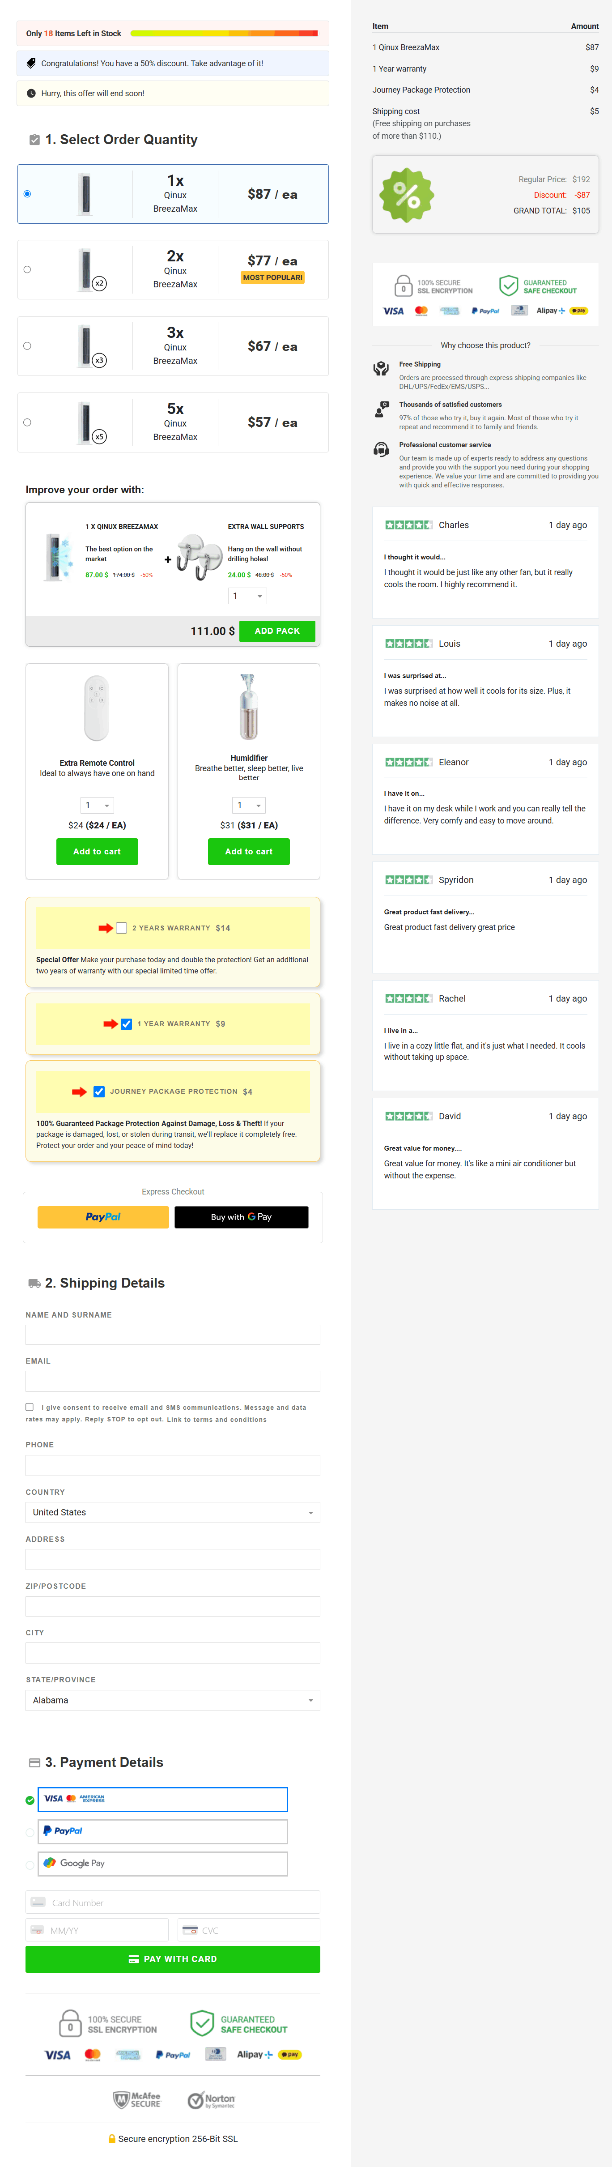Click the Free Shipping hands-box icon
The height and width of the screenshot is (2167, 612).
pyautogui.click(x=381, y=368)
